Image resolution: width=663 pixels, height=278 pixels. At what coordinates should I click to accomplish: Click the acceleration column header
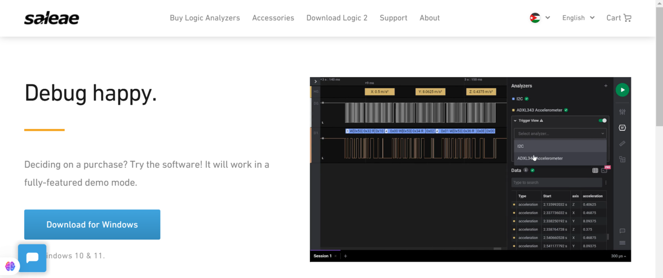click(x=592, y=196)
